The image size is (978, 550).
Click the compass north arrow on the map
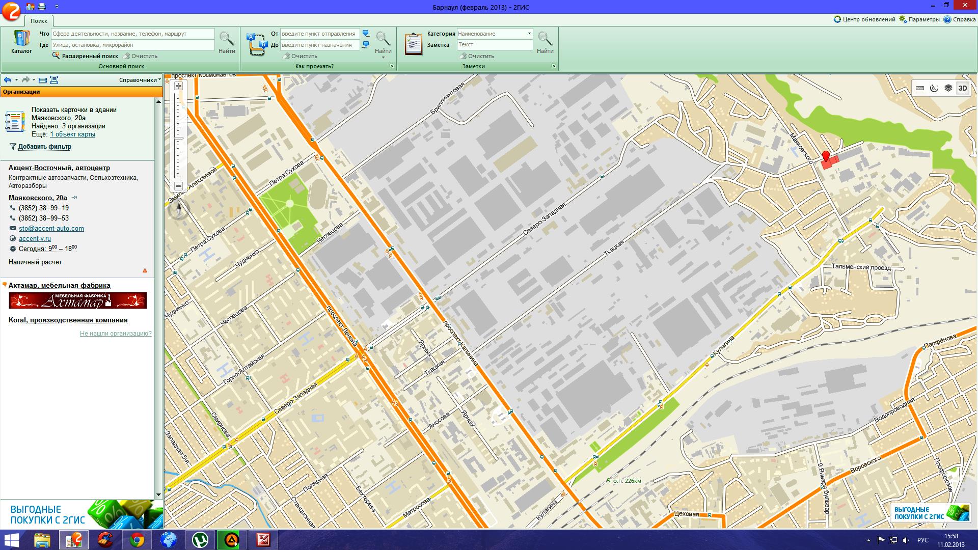178,209
